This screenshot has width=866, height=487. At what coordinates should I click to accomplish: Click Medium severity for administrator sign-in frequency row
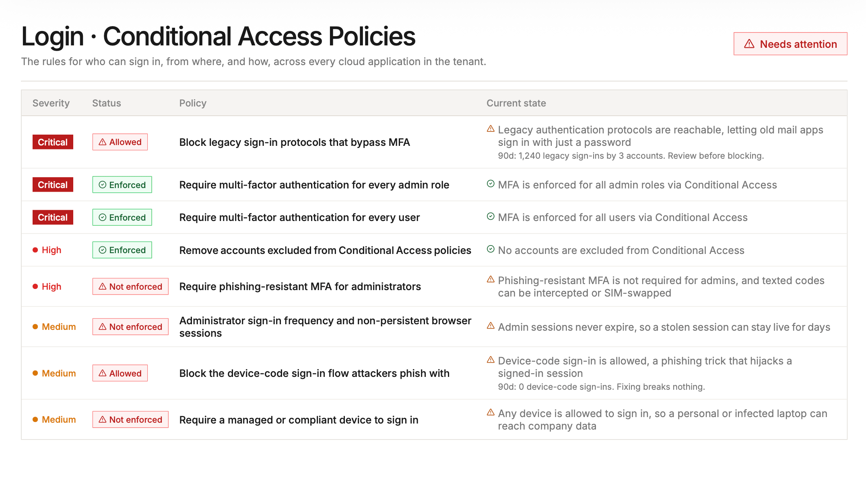(x=54, y=327)
